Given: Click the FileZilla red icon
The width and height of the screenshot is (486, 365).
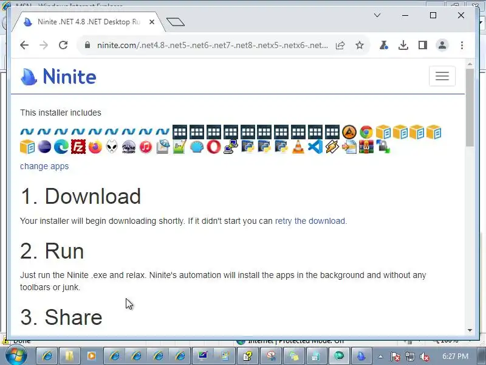Looking at the screenshot, I should tap(78, 147).
